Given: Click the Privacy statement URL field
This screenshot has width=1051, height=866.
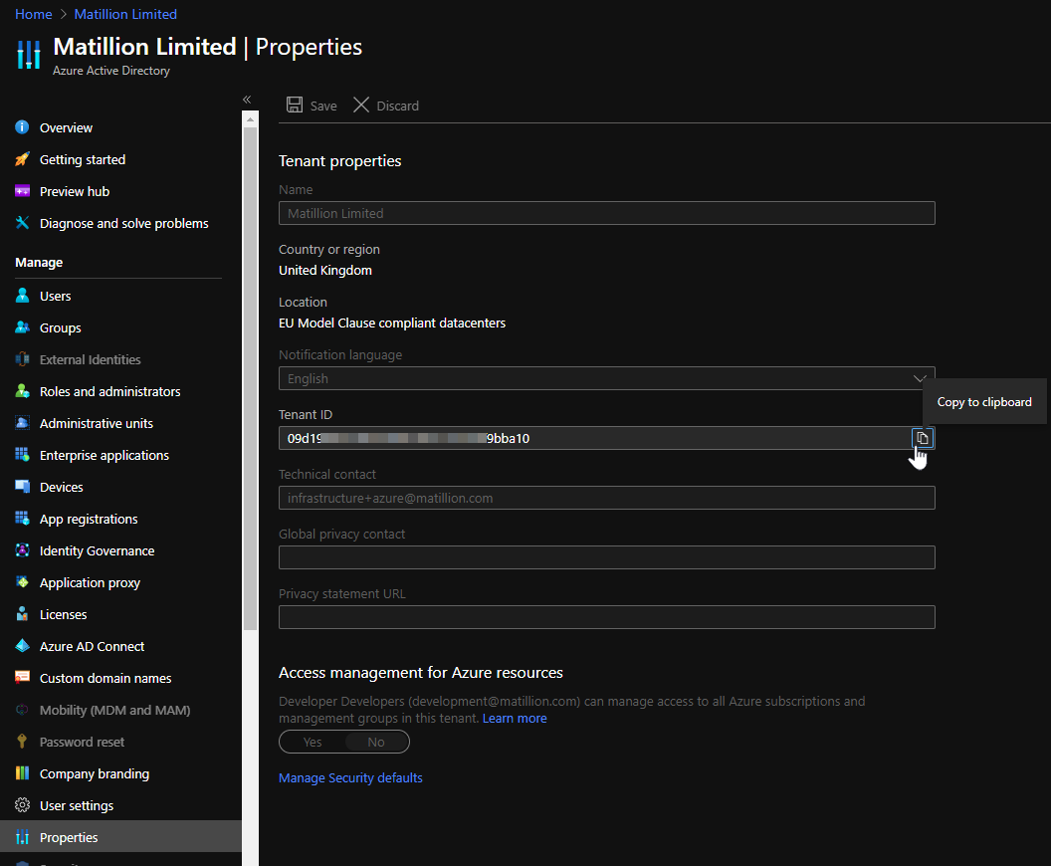Looking at the screenshot, I should [606, 617].
